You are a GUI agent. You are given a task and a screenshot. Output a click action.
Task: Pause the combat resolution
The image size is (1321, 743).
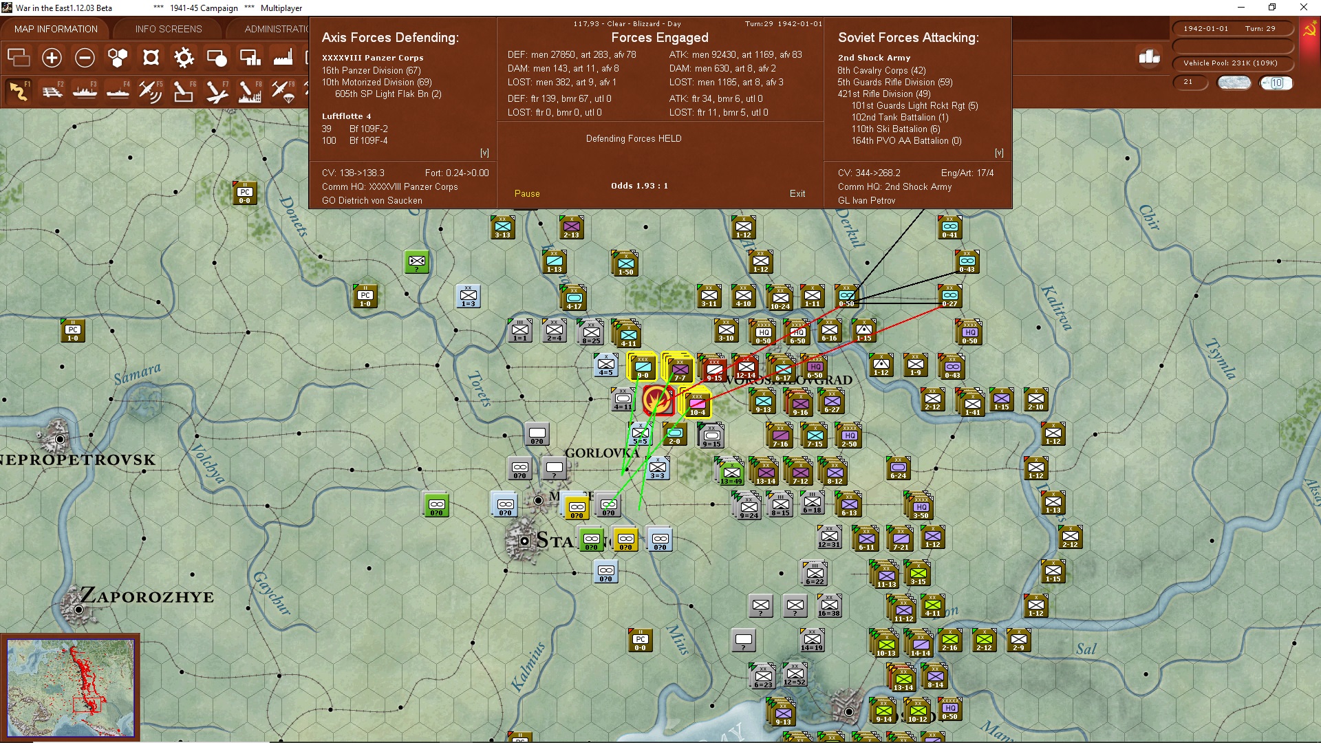tap(527, 193)
